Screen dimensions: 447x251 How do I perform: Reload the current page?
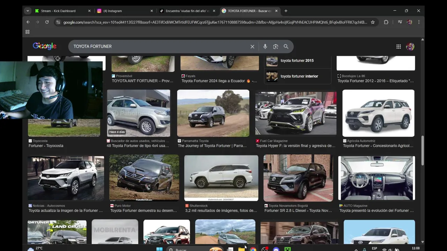[47, 22]
